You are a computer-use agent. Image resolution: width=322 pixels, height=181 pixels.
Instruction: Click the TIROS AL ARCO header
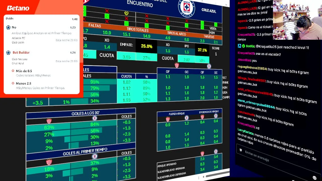click(x=177, y=34)
